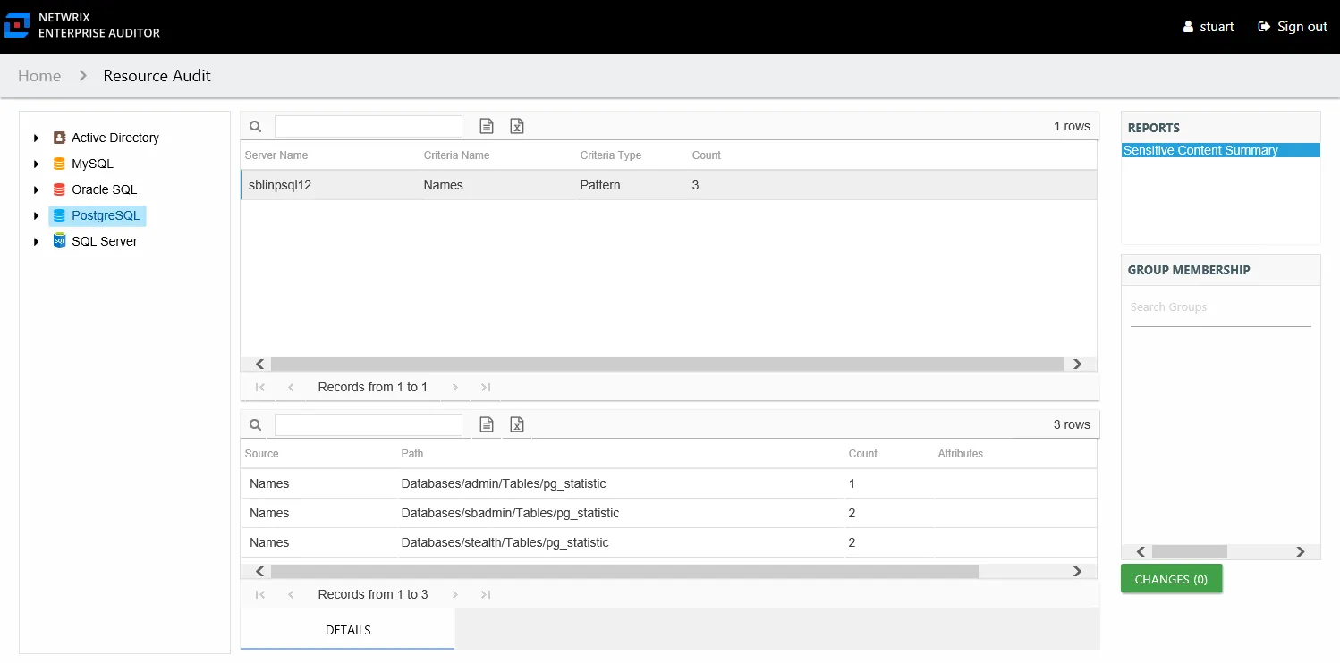Select Active Directory in the tree

click(115, 138)
